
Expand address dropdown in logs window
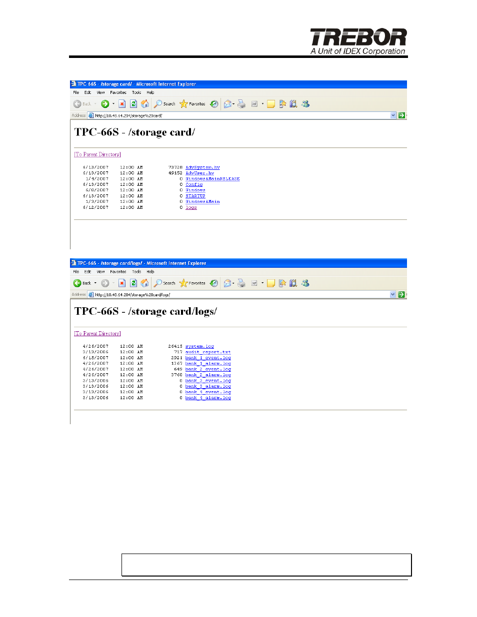393,295
